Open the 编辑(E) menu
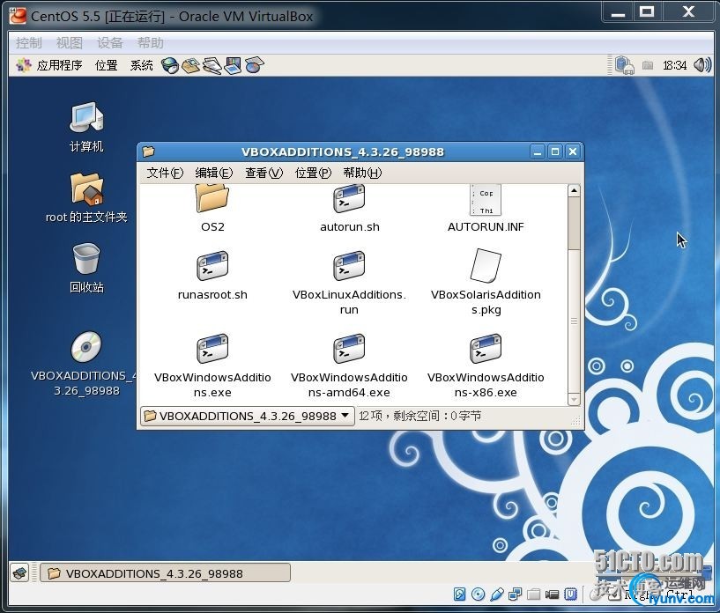Screen dimensions: 720x613 point(214,173)
